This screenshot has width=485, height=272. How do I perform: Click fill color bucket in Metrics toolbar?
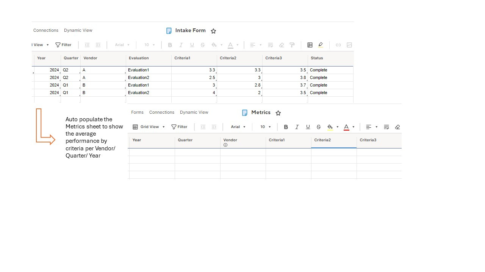point(330,127)
